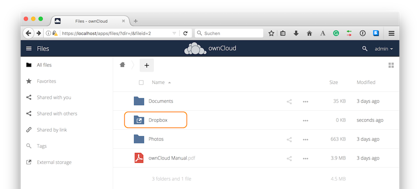Viewport: 420px width, 189px height.
Task: Click the ownCloud logo in the header
Action: [x=210, y=48]
